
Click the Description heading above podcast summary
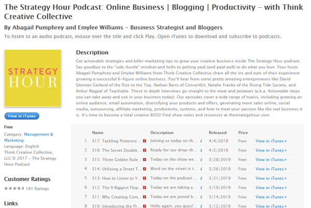92,52
